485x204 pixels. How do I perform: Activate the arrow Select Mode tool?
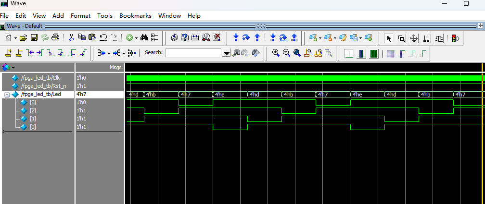tap(389, 38)
